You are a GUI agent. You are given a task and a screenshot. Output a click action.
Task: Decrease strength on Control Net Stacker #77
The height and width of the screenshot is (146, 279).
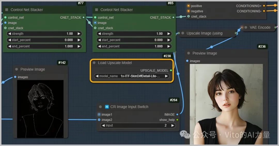(x=10, y=33)
